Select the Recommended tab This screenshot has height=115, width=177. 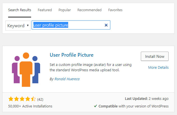click(x=89, y=10)
